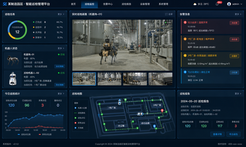Image resolution: width=246 pixels, height=147 pixels.
Task: Click the 查看详情 button
Action: click(x=217, y=134)
